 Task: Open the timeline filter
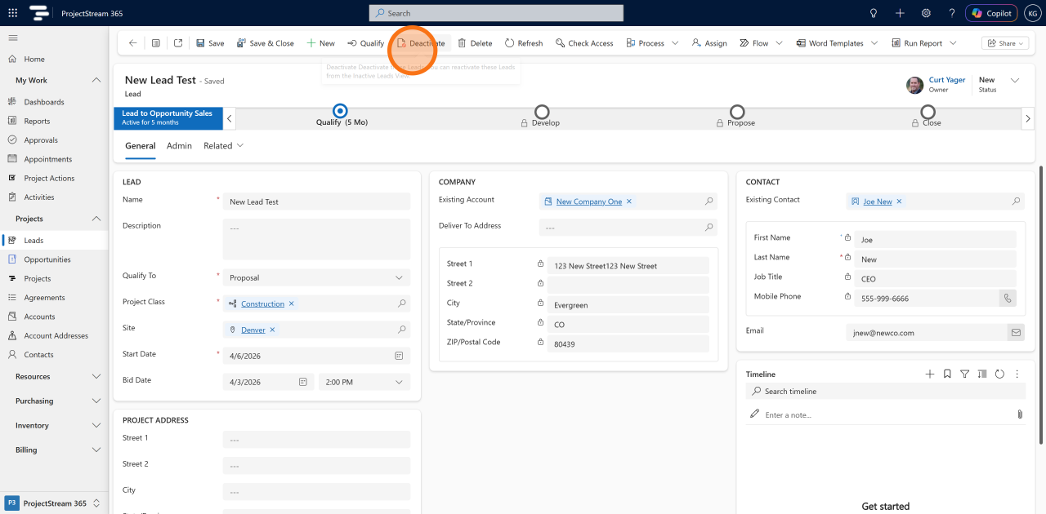(x=965, y=374)
